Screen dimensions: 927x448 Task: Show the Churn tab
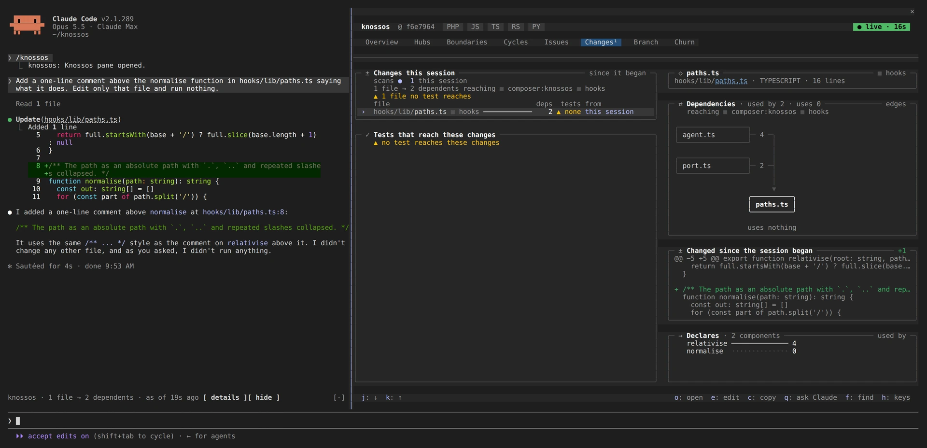tap(684, 42)
